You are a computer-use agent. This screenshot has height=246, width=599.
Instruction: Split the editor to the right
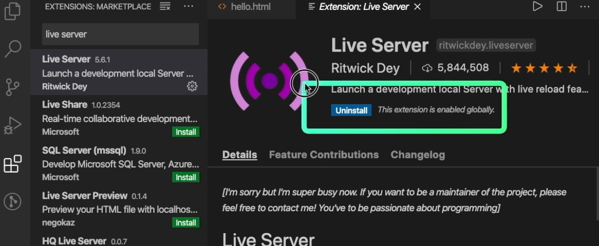pos(562,6)
